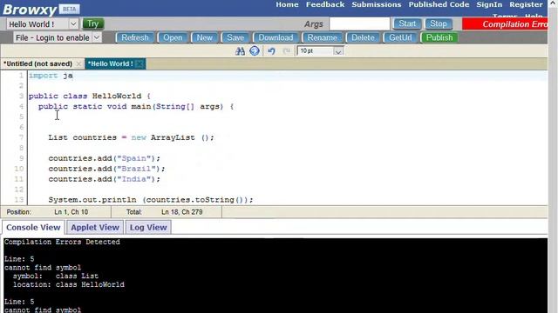558x313 pixels.
Task: Click the countries.add("India") line
Action: point(105,179)
